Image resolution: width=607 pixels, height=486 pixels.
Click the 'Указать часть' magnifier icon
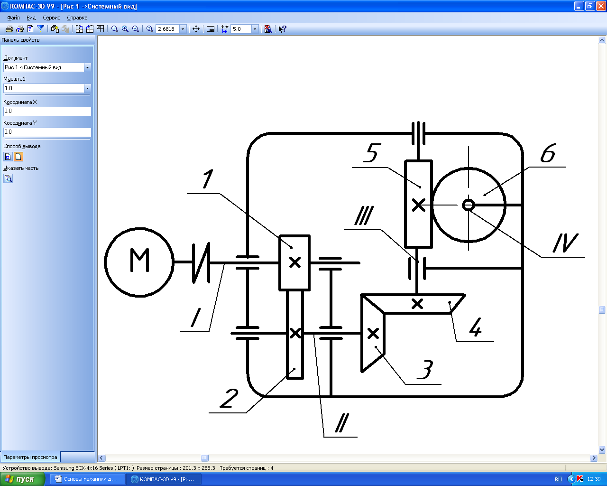tap(8, 179)
